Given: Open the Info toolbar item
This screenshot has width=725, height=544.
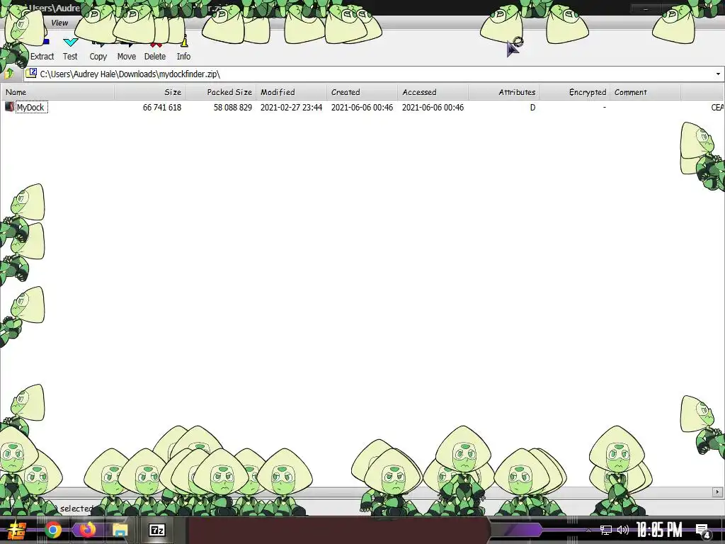Looking at the screenshot, I should [183, 50].
